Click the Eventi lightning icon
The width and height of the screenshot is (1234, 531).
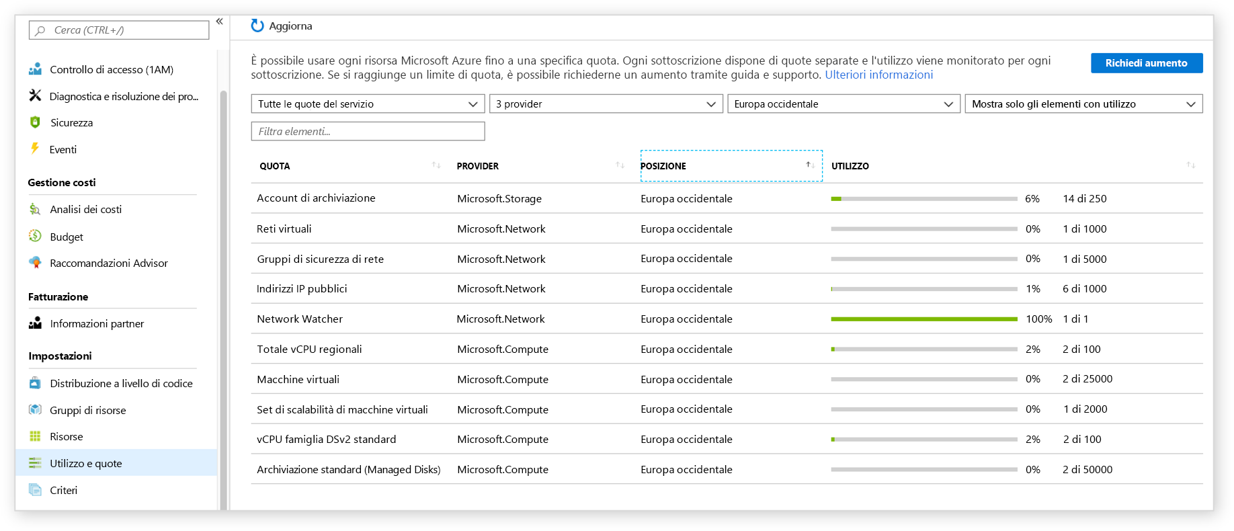tap(35, 149)
